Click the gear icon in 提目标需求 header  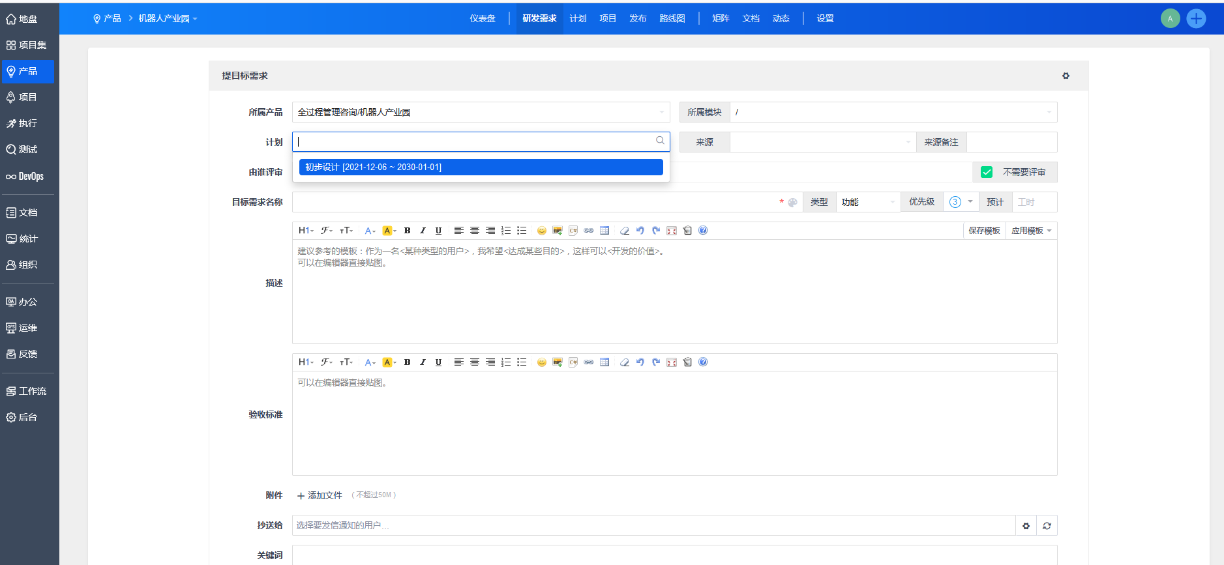coord(1066,76)
